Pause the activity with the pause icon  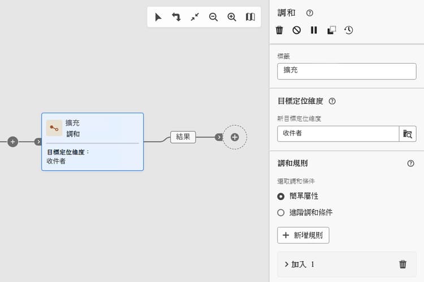(314, 30)
